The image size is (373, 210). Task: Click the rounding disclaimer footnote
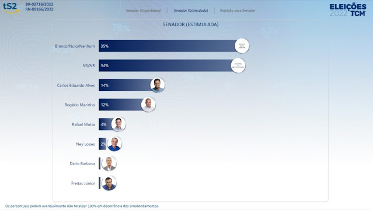[82, 206]
